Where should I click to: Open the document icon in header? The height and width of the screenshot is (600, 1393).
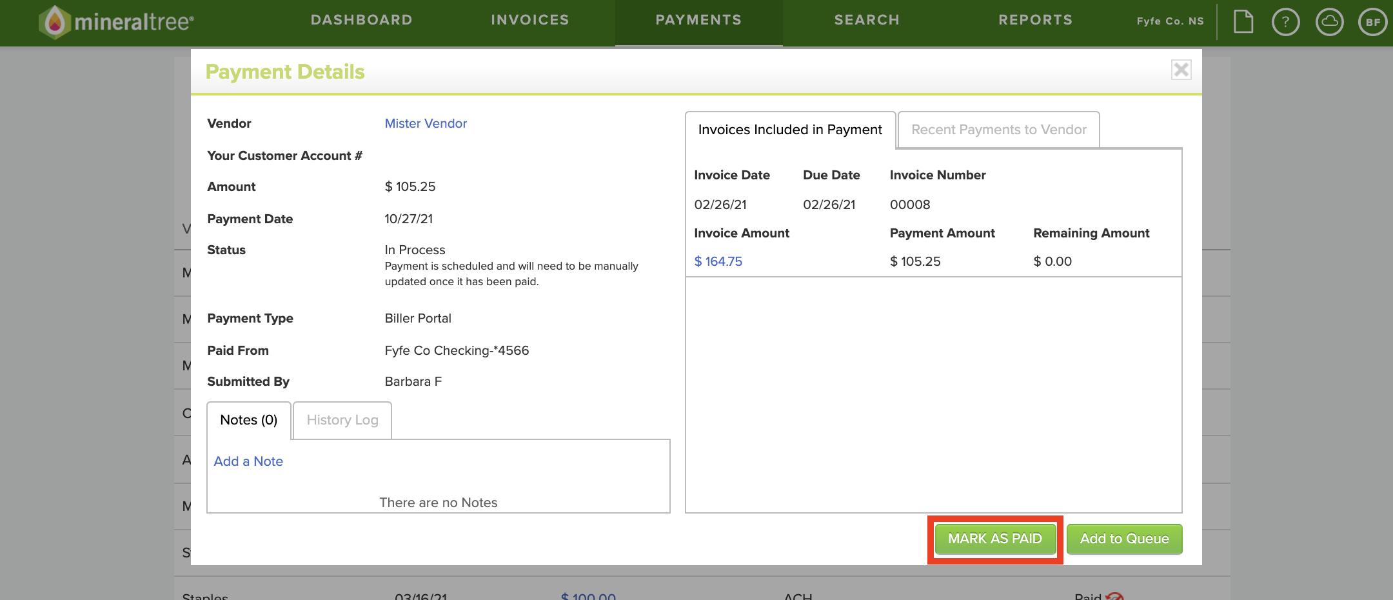point(1243,21)
